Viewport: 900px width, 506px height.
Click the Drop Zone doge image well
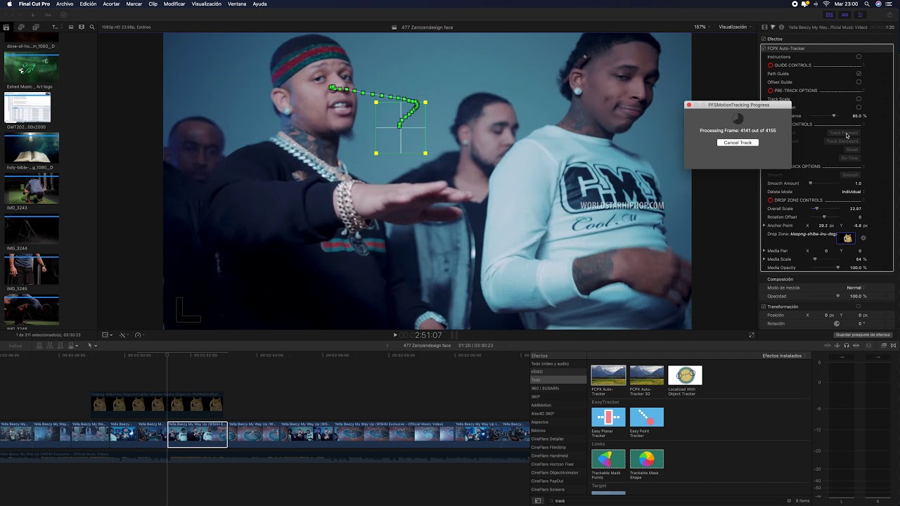(847, 238)
